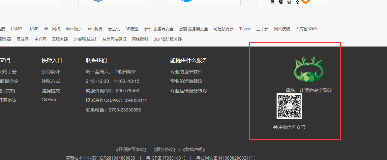Visit 东莞网站建设 link

tap(114, 39)
